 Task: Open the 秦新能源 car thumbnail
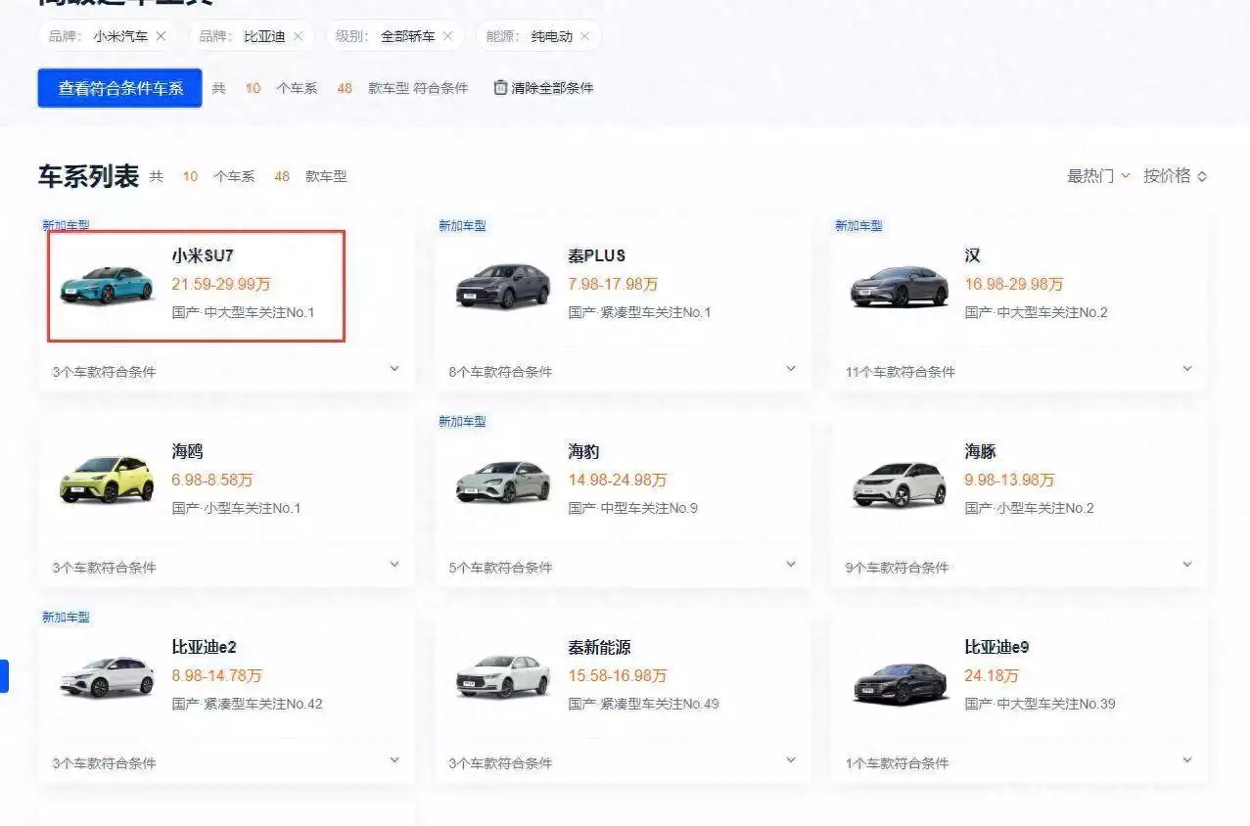coord(503,676)
